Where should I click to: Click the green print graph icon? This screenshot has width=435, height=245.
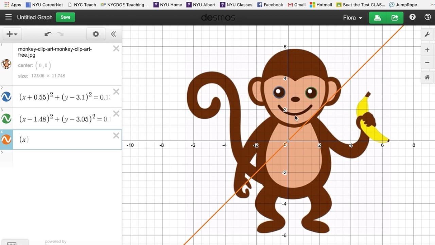pyautogui.click(x=378, y=18)
